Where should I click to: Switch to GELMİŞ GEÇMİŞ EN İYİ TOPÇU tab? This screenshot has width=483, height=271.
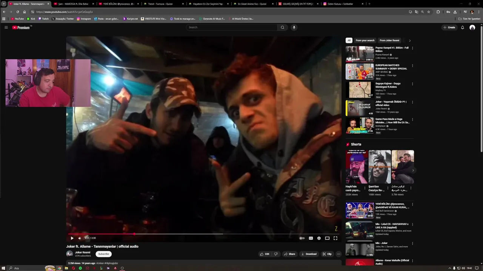(298, 4)
